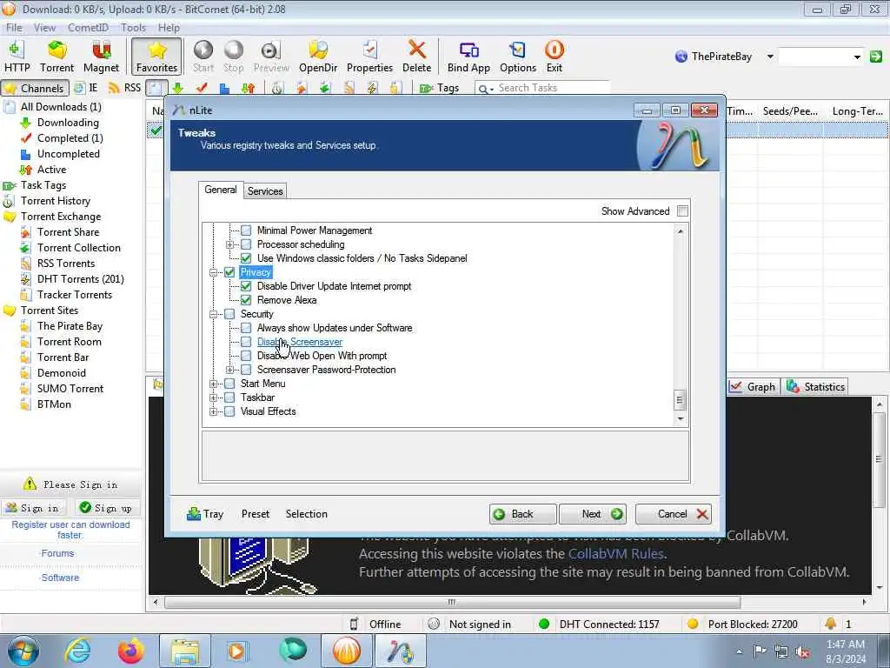Open the File menu
This screenshot has width=890, height=668.
point(14,27)
